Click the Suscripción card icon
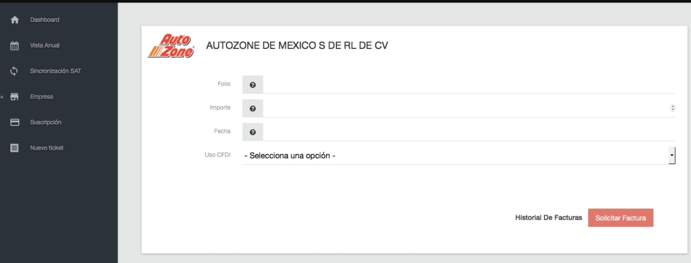This screenshot has width=691, height=263. pos(15,122)
